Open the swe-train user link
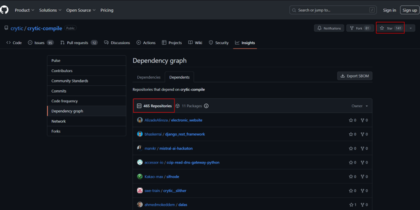 click(152, 191)
